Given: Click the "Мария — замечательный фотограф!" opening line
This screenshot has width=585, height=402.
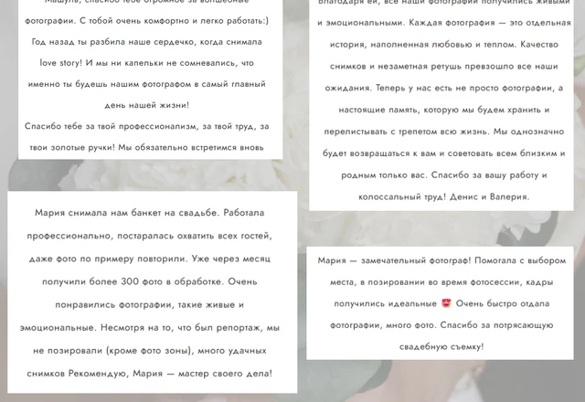Looking at the screenshot, I should coord(447,260).
